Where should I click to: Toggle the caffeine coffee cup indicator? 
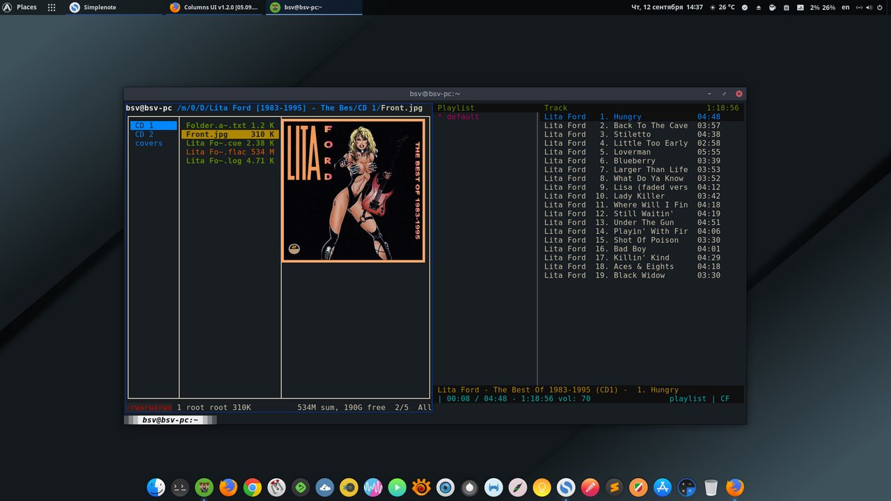point(772,7)
